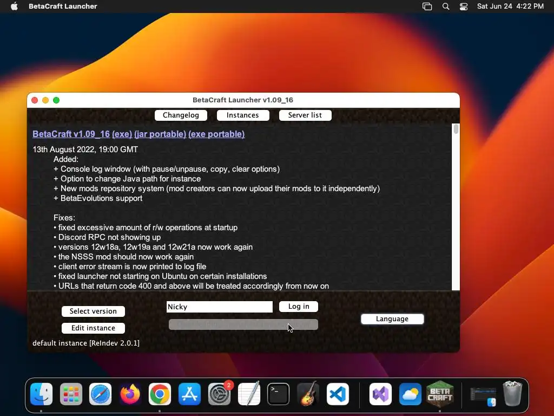Click "URLs that return code 400" line

click(191, 286)
